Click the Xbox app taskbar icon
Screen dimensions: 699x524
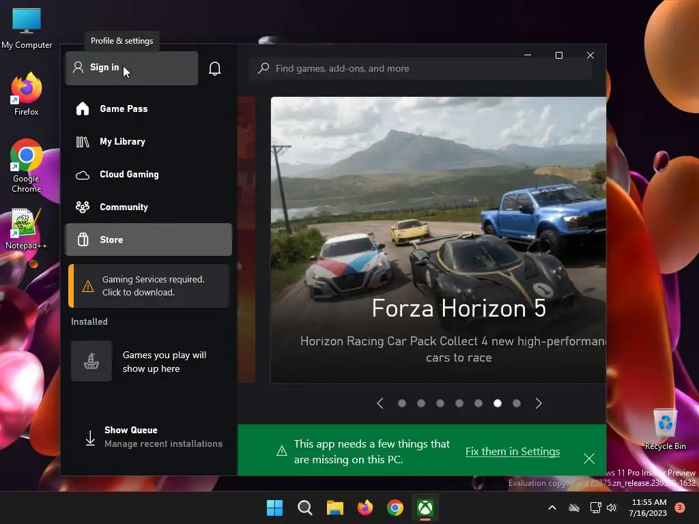(x=425, y=508)
